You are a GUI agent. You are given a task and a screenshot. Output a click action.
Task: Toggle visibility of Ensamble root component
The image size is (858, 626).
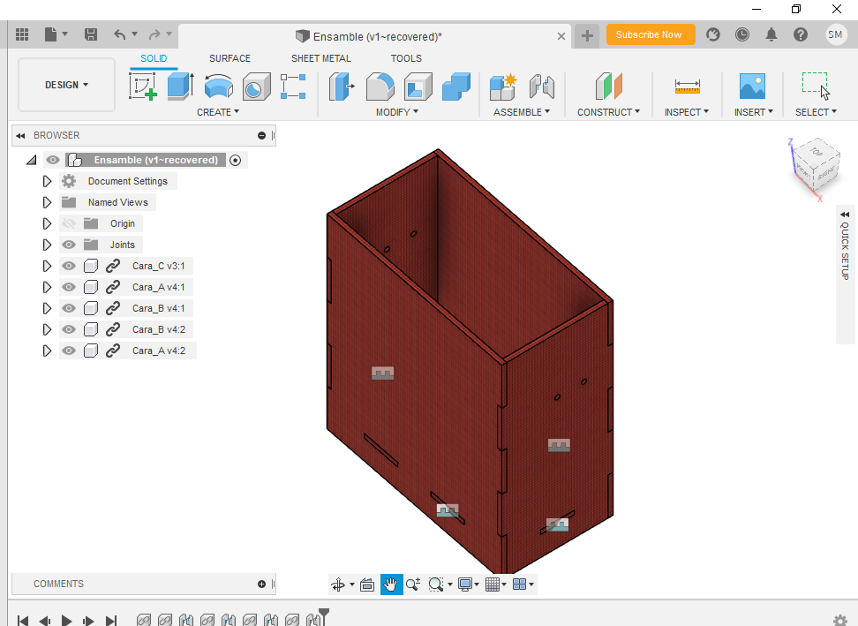(53, 160)
